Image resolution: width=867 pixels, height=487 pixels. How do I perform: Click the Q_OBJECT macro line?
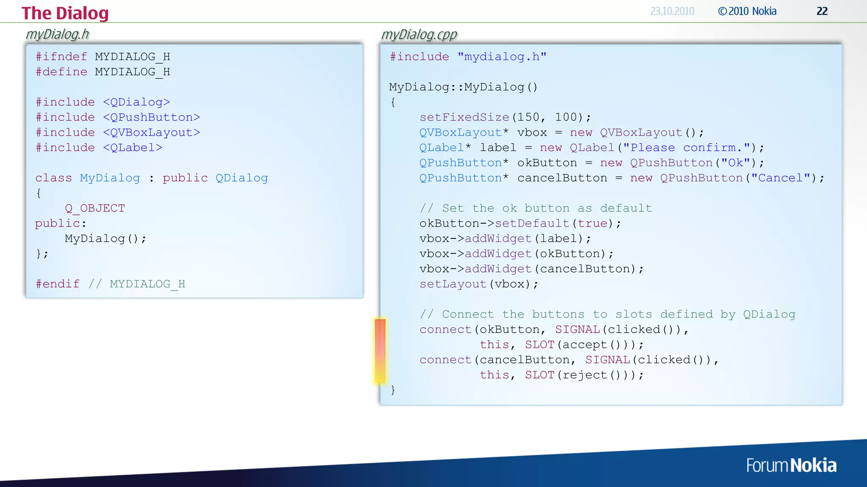(95, 208)
